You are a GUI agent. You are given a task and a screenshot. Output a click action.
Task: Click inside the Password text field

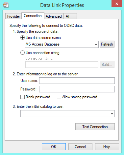pos(77,89)
